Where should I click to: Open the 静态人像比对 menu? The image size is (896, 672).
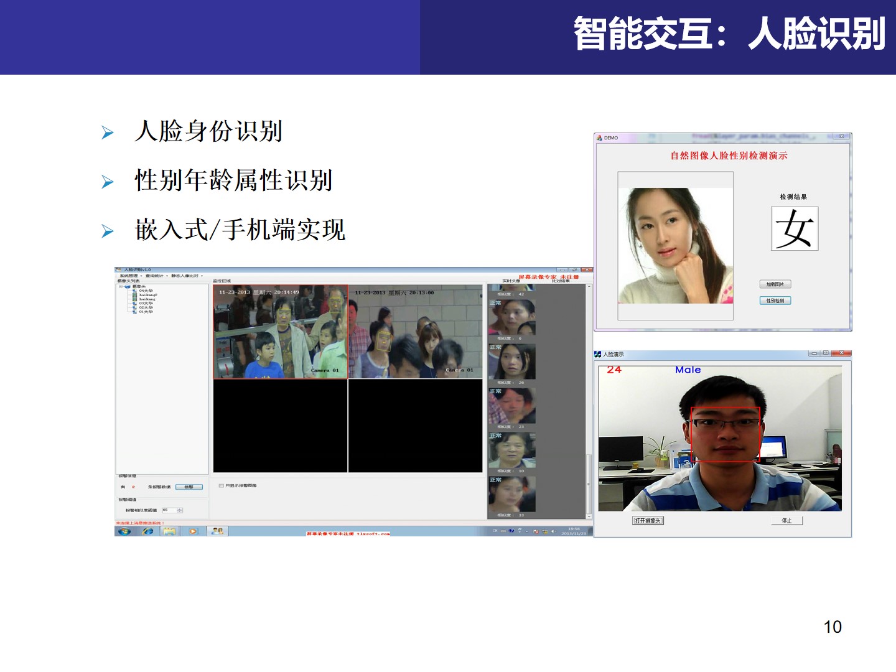point(185,276)
